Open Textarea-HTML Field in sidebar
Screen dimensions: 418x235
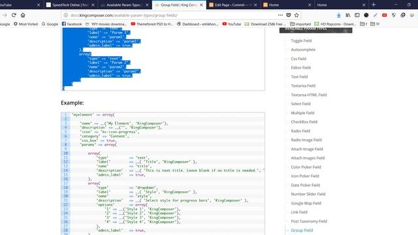309,95
